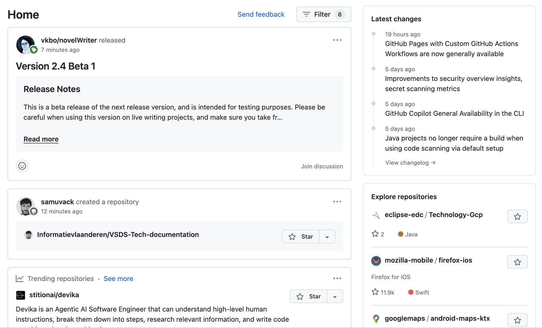Star the VSDS-Tech-documentation repository
542x328 pixels.
tap(300, 236)
